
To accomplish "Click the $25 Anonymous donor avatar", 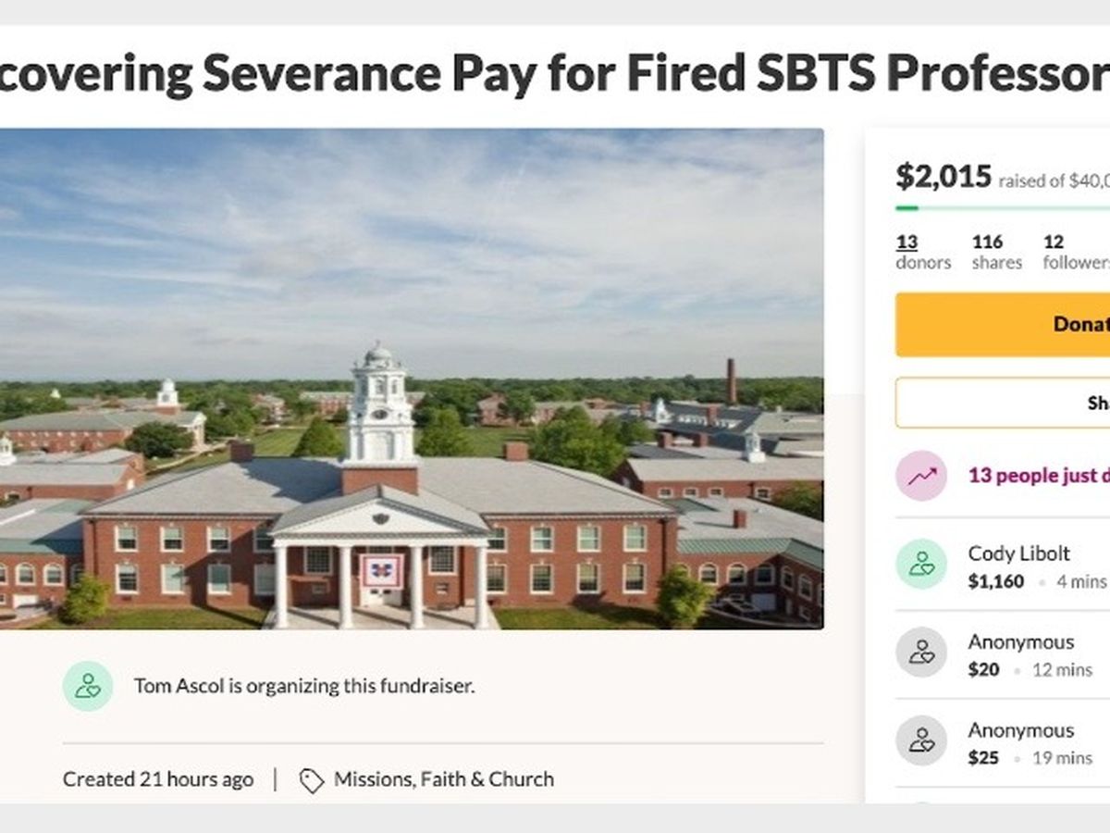I will click(x=920, y=740).
